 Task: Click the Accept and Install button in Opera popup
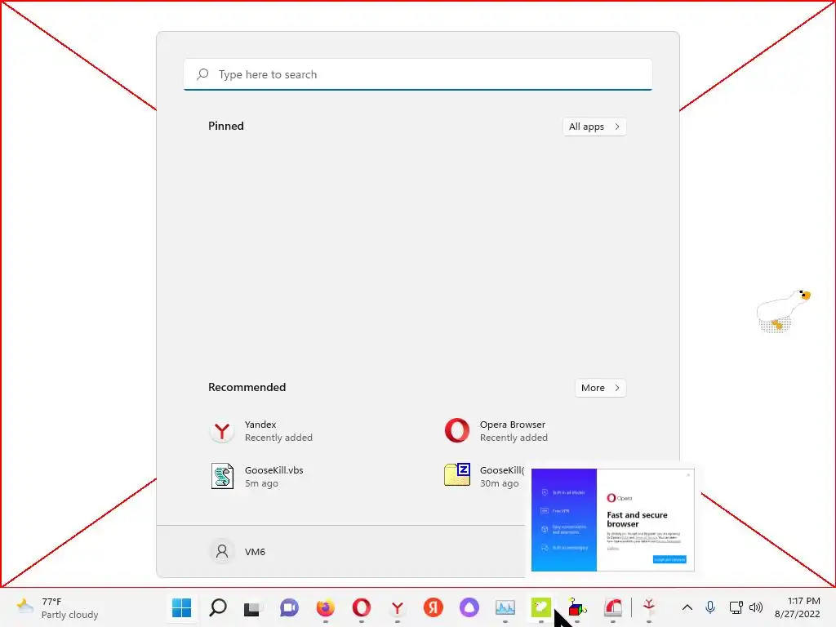point(669,559)
